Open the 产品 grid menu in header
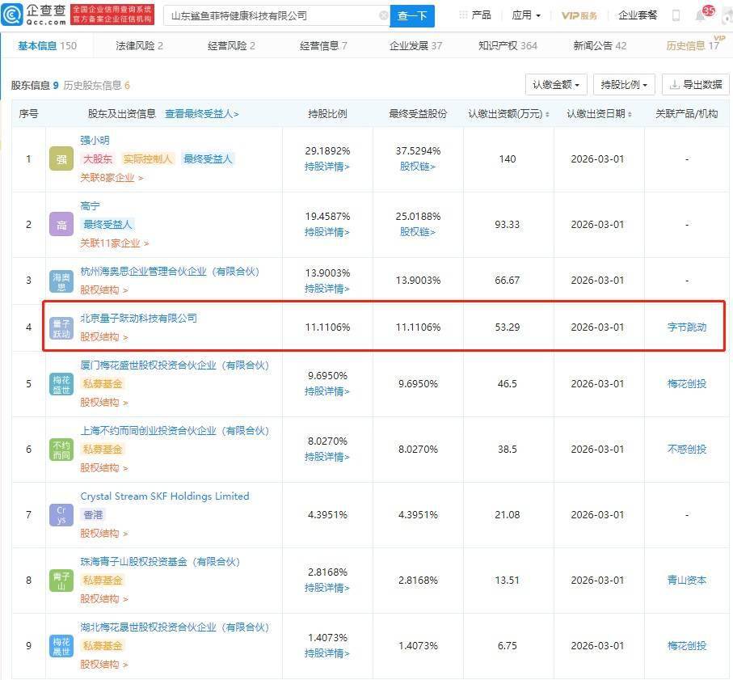This screenshot has height=680, width=733. click(x=475, y=15)
